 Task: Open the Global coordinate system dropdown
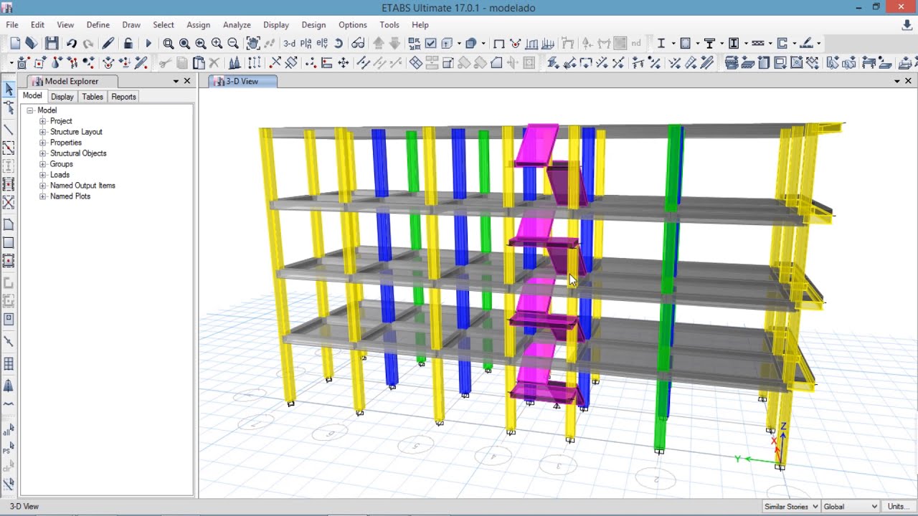(x=851, y=507)
